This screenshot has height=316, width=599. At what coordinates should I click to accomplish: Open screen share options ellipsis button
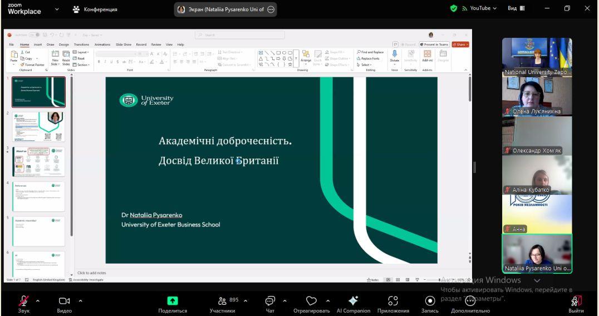271,9
